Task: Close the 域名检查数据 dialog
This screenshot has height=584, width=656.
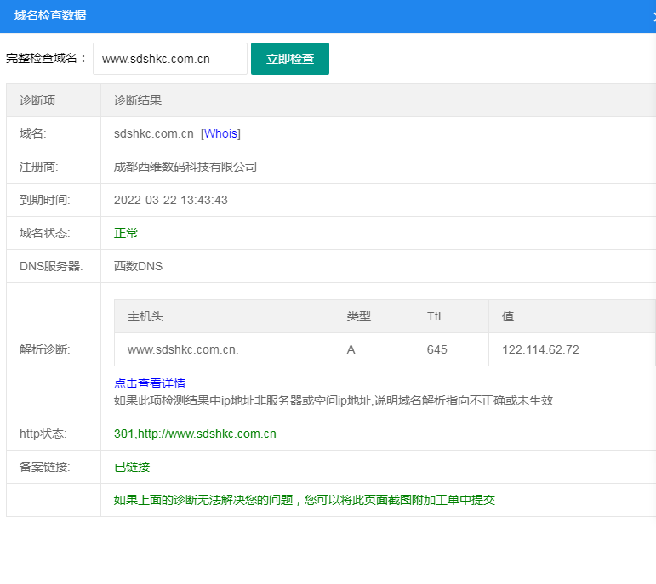Action: point(652,16)
